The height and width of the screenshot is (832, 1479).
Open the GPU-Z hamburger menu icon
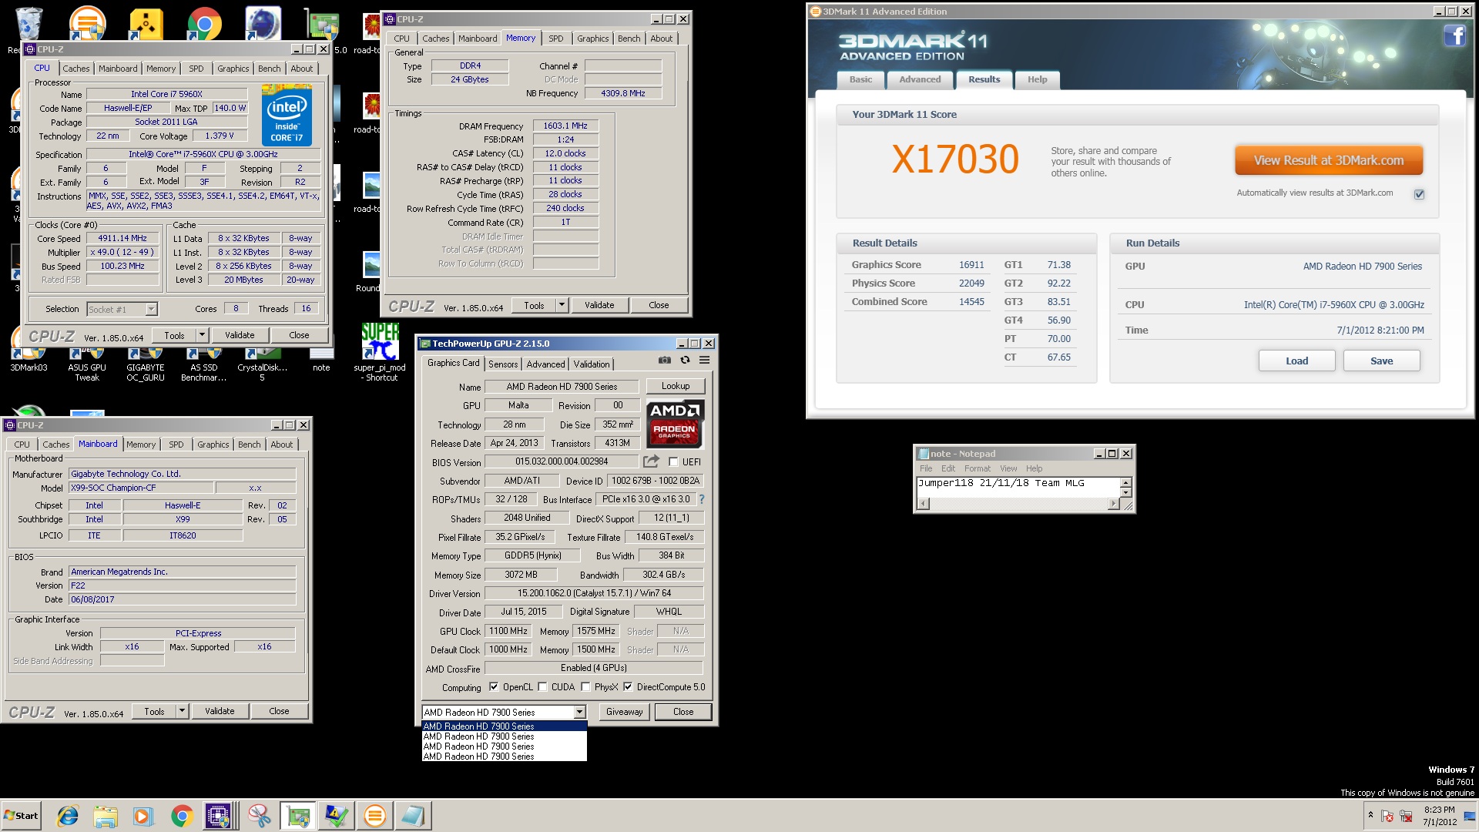(704, 360)
